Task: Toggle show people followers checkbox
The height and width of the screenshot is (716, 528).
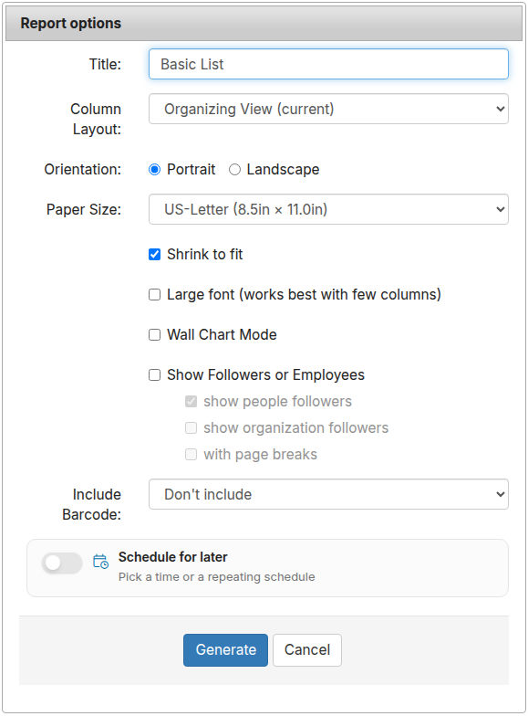Action: pos(192,402)
